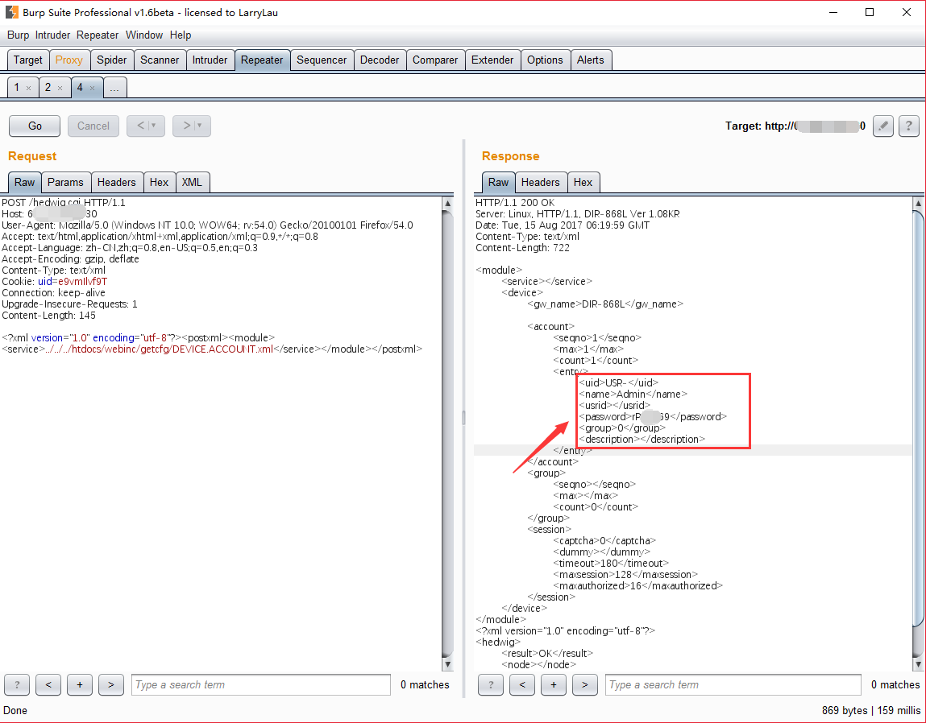The height and width of the screenshot is (723, 926).
Task: Select the request Params view tab
Action: coord(65,183)
